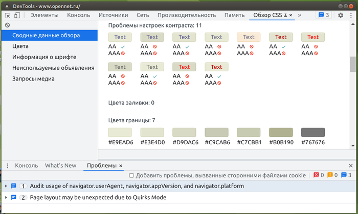358x214 pixels.
Task: Click the clear overview icon
Action: tap(7, 25)
